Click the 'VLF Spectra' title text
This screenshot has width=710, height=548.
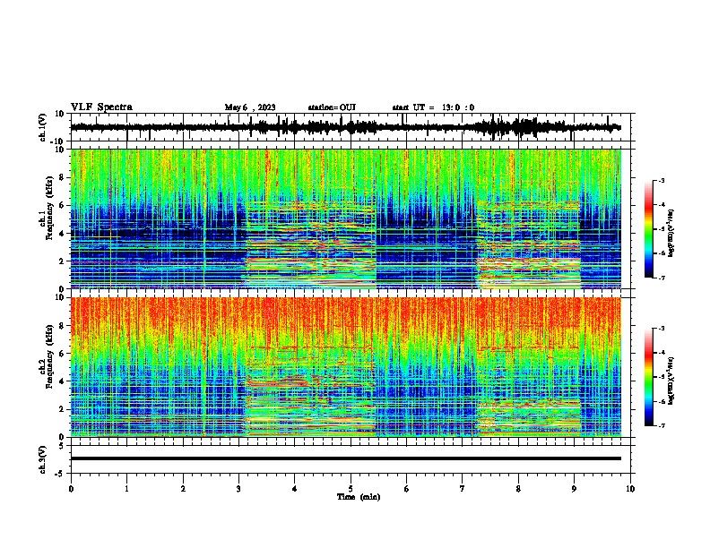(101, 107)
